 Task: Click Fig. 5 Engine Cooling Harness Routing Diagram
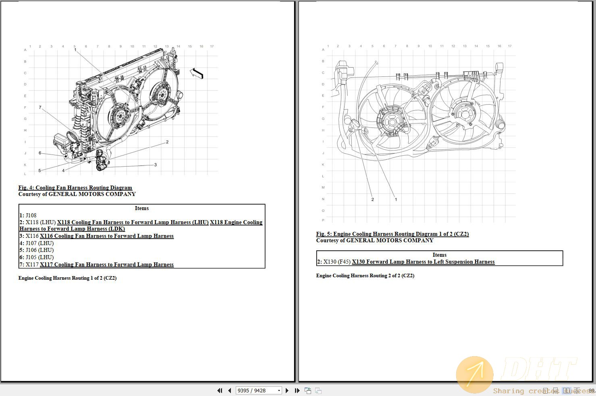[x=392, y=234]
